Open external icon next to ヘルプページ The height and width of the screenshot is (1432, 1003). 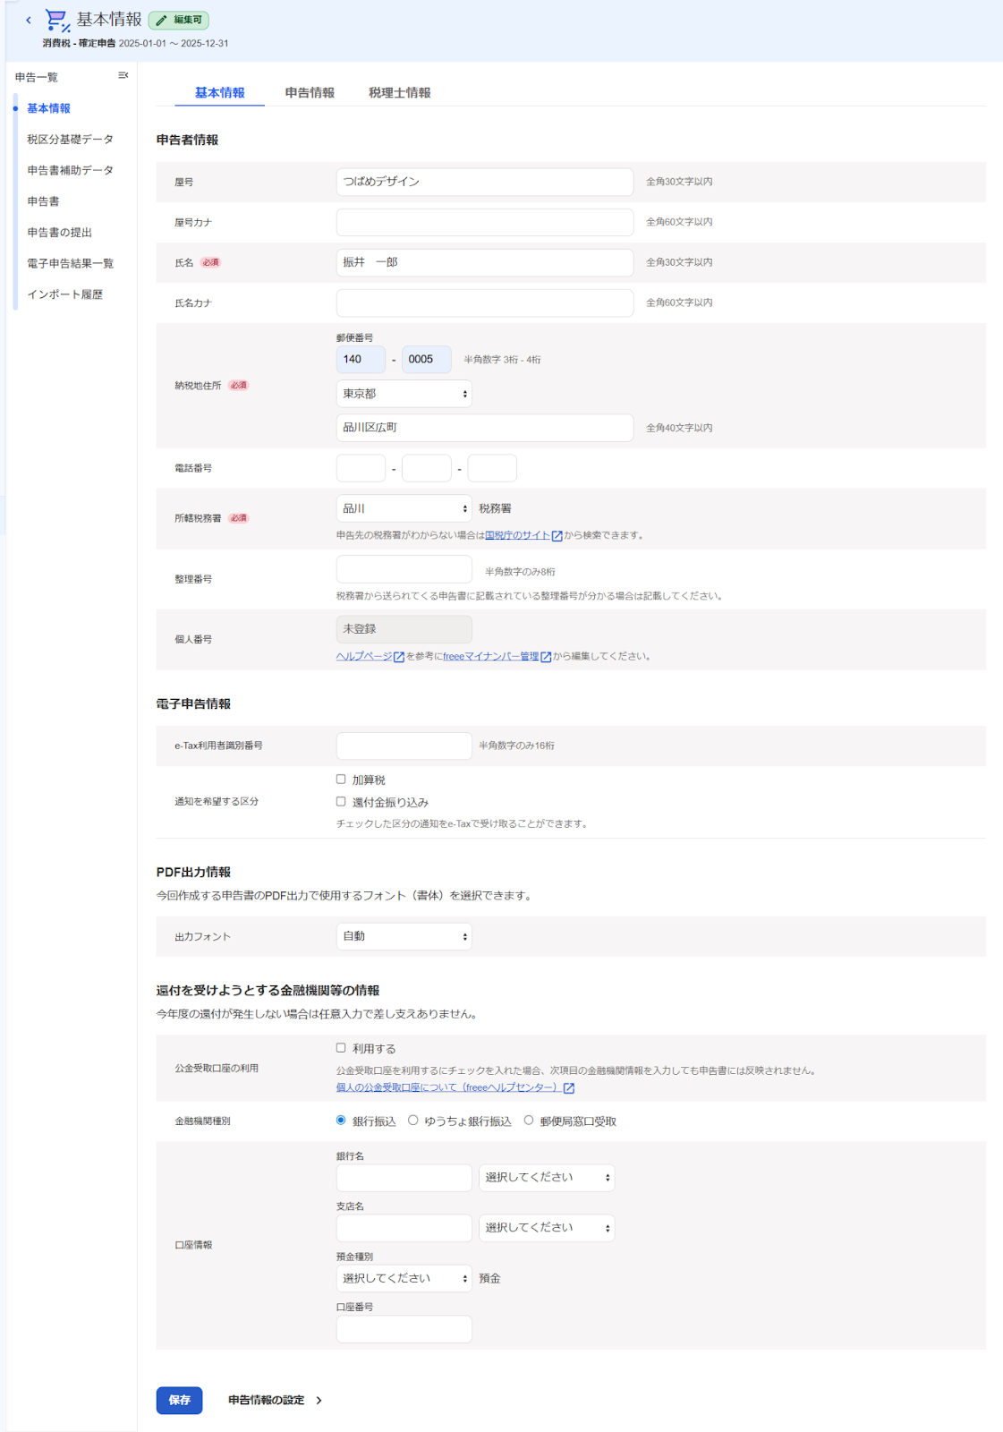[399, 657]
